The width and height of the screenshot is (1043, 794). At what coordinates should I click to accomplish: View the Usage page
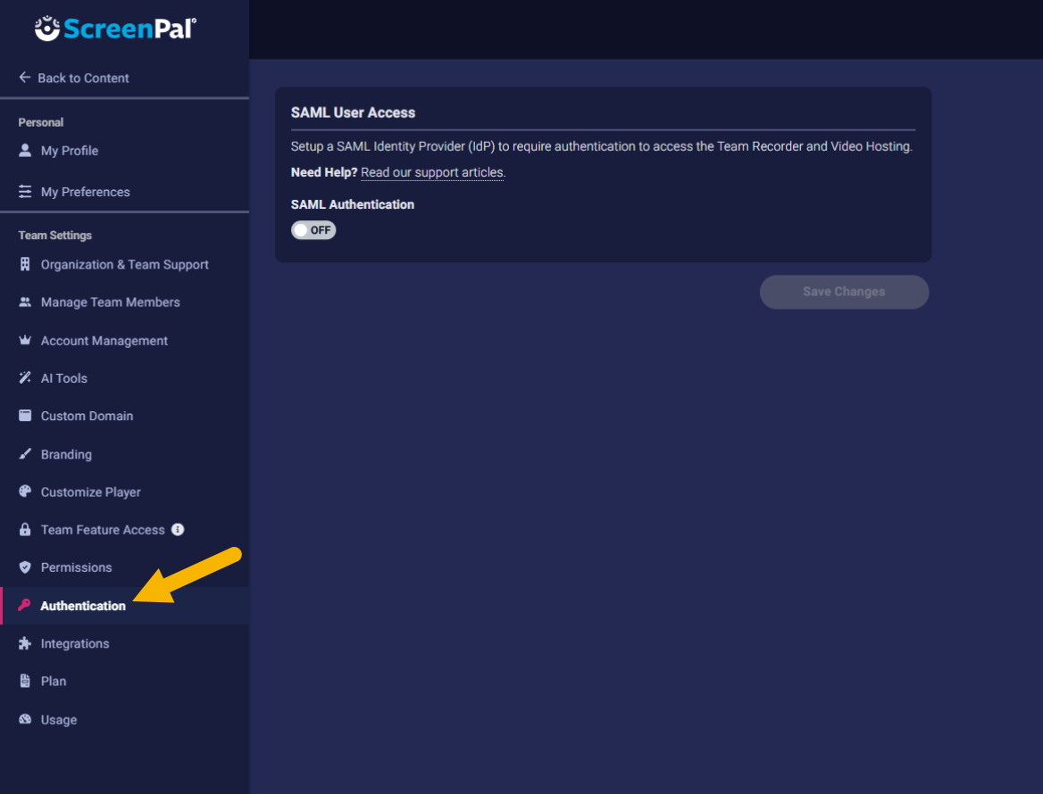(x=59, y=720)
